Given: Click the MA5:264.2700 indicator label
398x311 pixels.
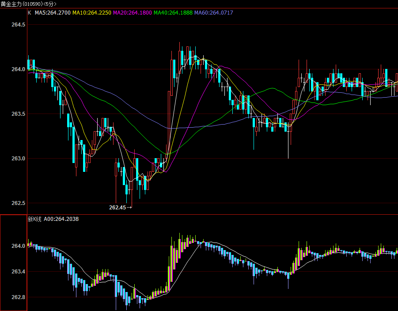Looking at the screenshot, I should tap(53, 13).
